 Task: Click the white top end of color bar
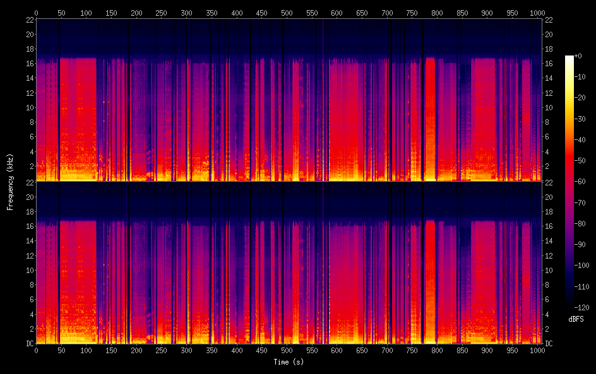point(569,58)
